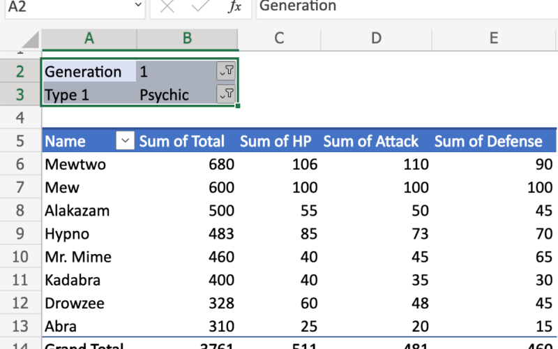This screenshot has width=558, height=349.
Task: Open the Type 1 Psychic filter dropdown
Action: (226, 94)
